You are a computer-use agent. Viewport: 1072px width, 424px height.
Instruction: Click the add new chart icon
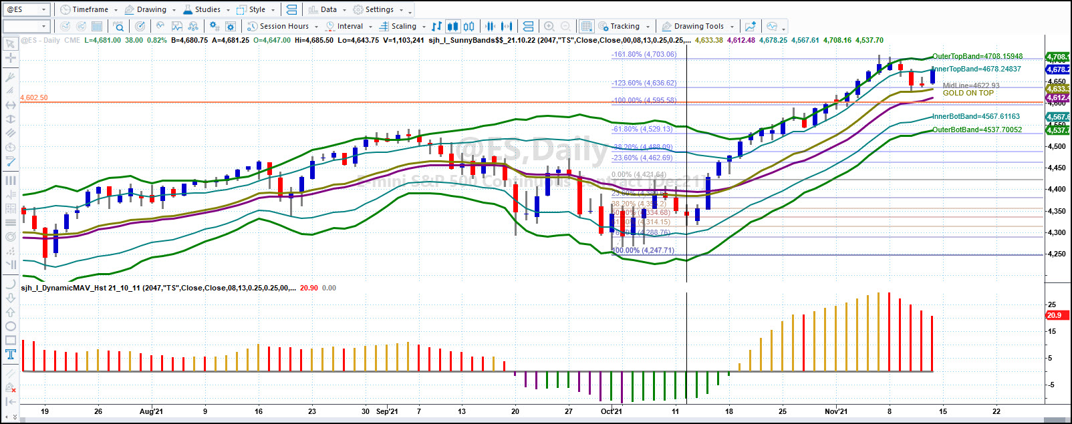pos(750,27)
